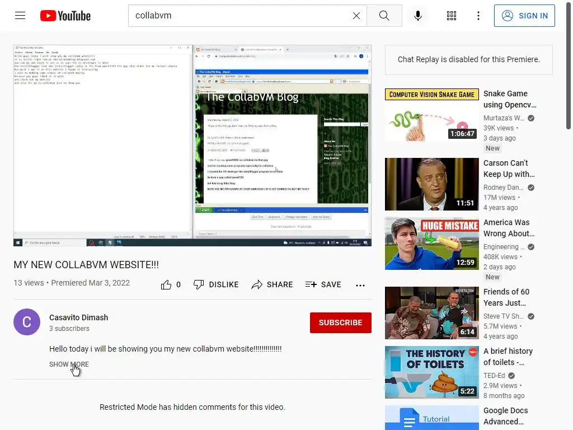The width and height of the screenshot is (573, 430).
Task: Click the SIGN IN button
Action: [524, 16]
